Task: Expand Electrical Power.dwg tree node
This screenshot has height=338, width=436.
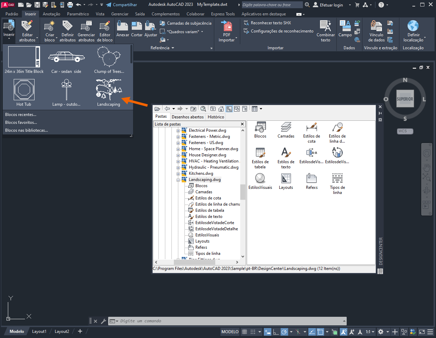Action: pyautogui.click(x=178, y=131)
